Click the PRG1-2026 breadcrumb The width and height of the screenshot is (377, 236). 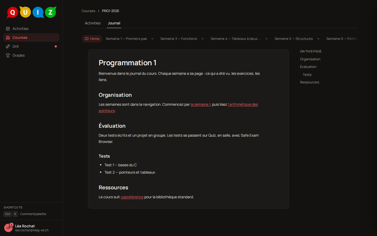[x=110, y=11]
